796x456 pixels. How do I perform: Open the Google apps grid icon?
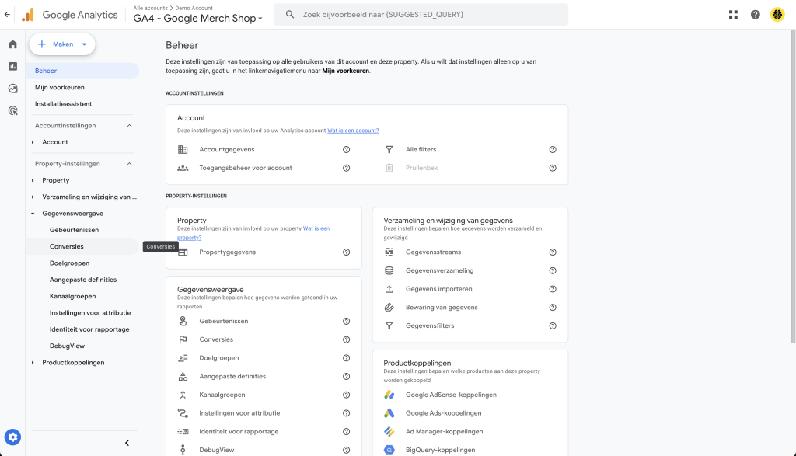[733, 14]
